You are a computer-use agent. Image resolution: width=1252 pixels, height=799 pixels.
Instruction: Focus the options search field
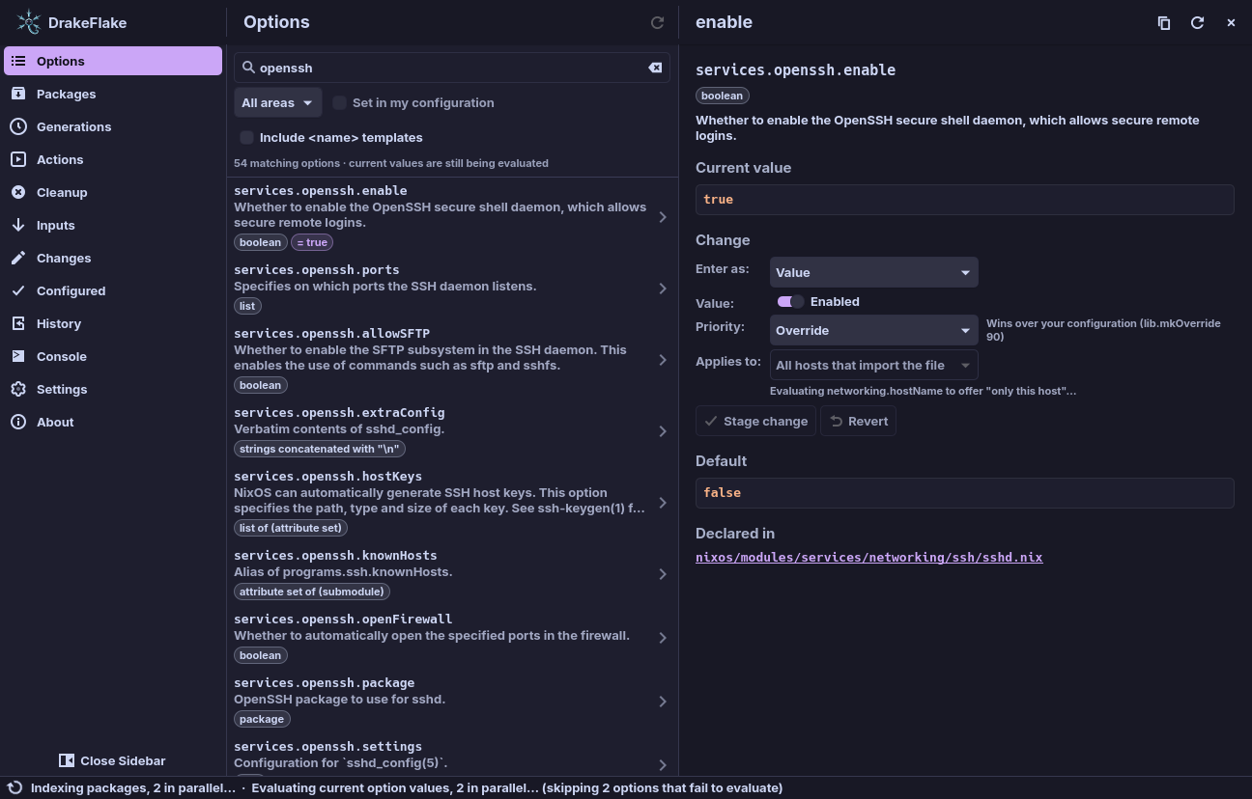pyautogui.click(x=450, y=68)
